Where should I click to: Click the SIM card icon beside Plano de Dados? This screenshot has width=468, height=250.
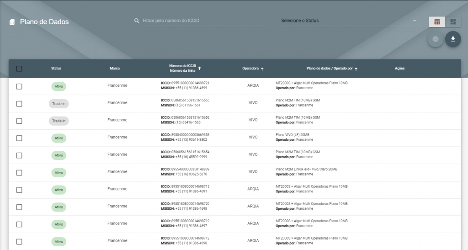(12, 22)
